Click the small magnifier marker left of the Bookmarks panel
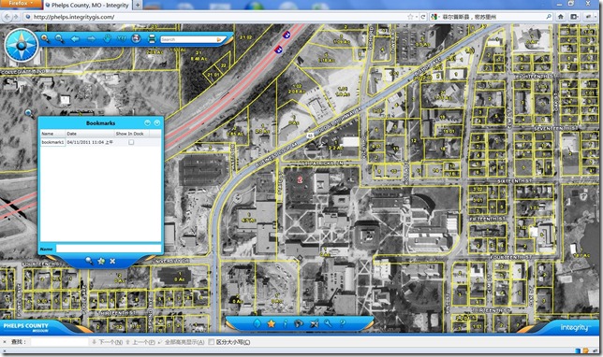The height and width of the screenshot is (357, 603). coord(29,113)
